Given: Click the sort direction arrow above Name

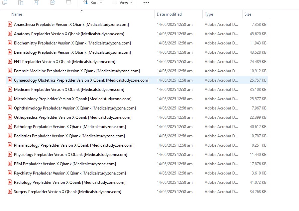Looking at the screenshot, I should [x=82, y=11].
